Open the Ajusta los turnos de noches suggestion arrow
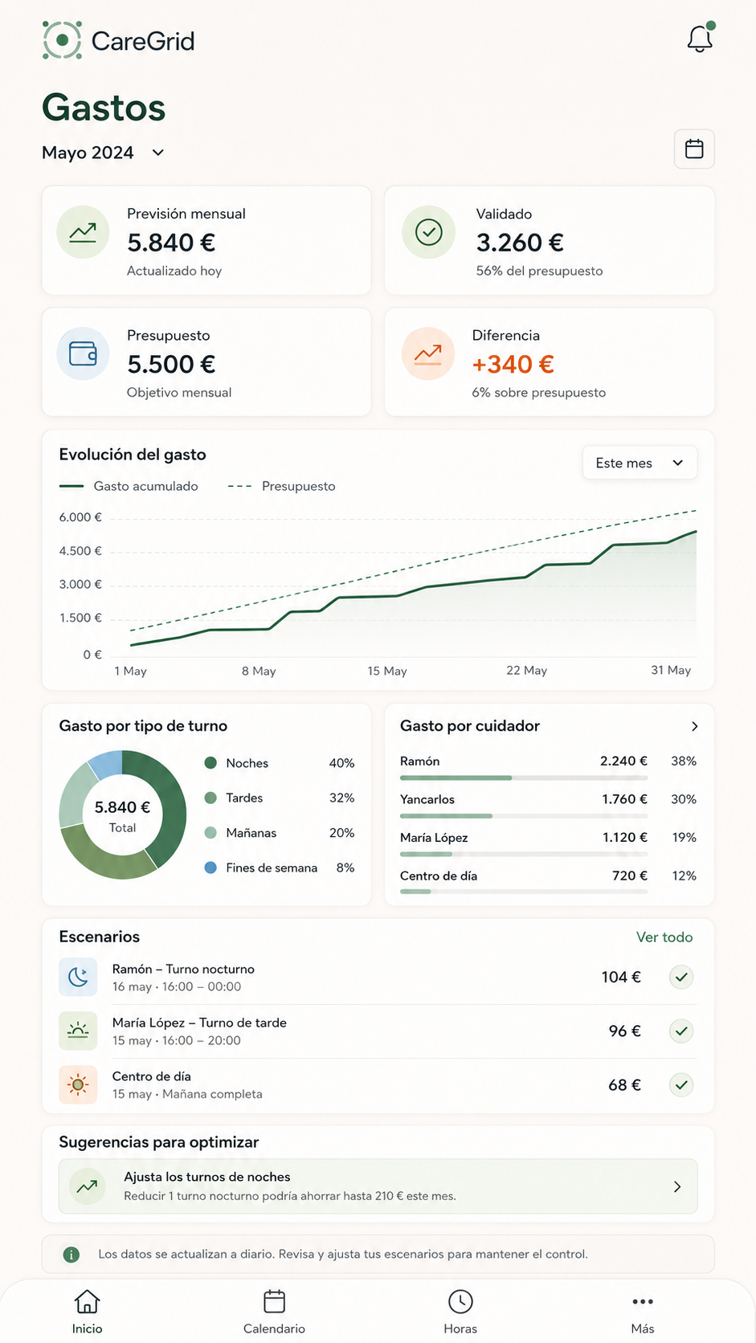 point(677,1186)
